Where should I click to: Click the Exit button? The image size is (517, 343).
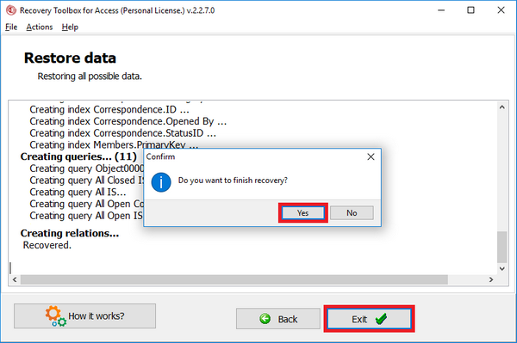coord(369,319)
